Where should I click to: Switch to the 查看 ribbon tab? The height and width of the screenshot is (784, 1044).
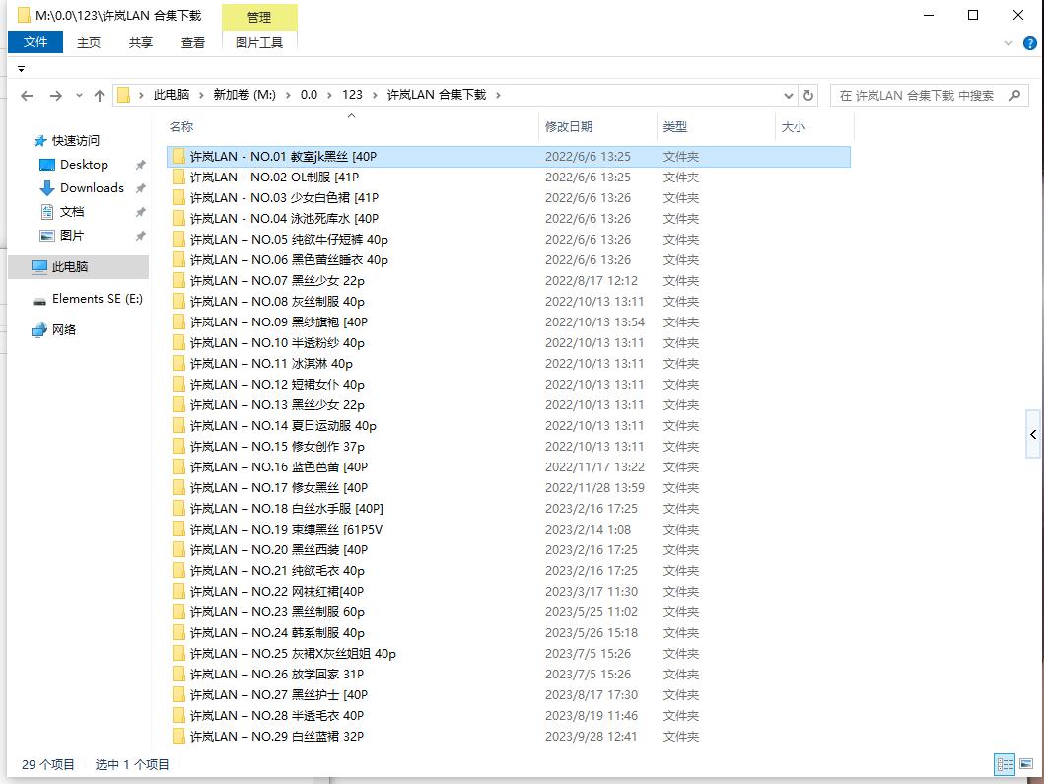(193, 42)
